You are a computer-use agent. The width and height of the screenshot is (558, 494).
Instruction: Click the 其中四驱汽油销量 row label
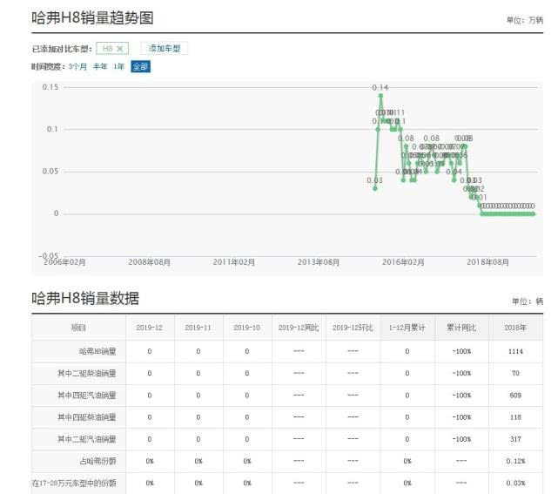[87, 396]
